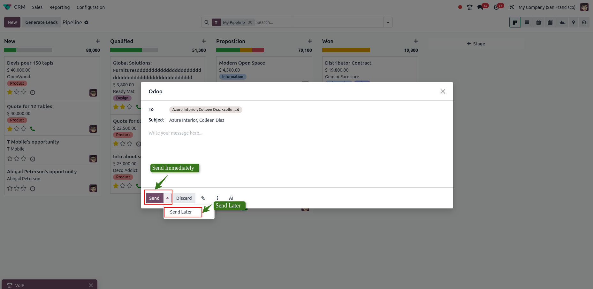Open the pivot table view
Image resolution: width=593 pixels, height=289 pixels.
tap(550, 22)
